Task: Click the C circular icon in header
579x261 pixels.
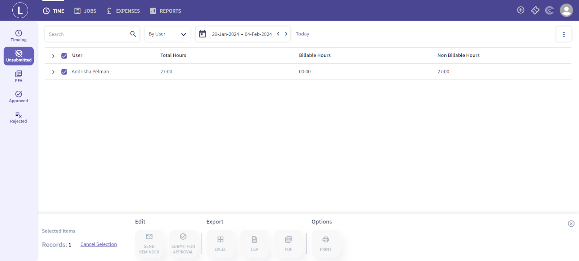Action: (549, 10)
